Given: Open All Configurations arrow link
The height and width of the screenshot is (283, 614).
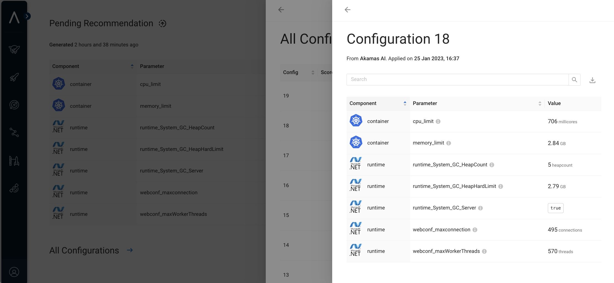Looking at the screenshot, I should [x=130, y=250].
